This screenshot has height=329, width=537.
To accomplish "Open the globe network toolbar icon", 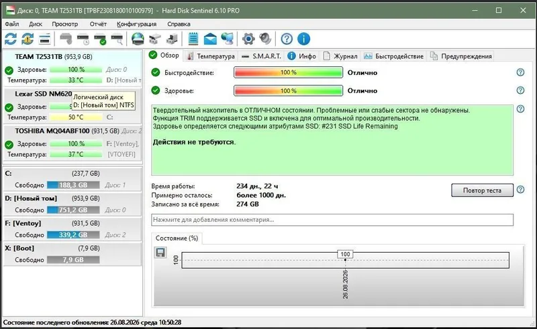I will pos(138,39).
